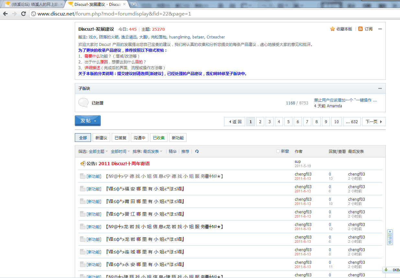This screenshot has height=278, width=400.
Task: Open the 2011 Discuz!十周年寄语 announcement
Action: 124,164
